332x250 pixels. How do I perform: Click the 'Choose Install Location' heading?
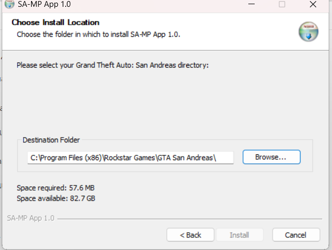(55, 23)
